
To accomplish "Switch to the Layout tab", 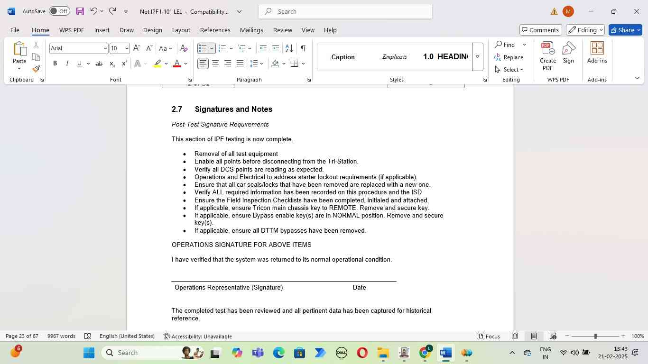I will pyautogui.click(x=181, y=30).
